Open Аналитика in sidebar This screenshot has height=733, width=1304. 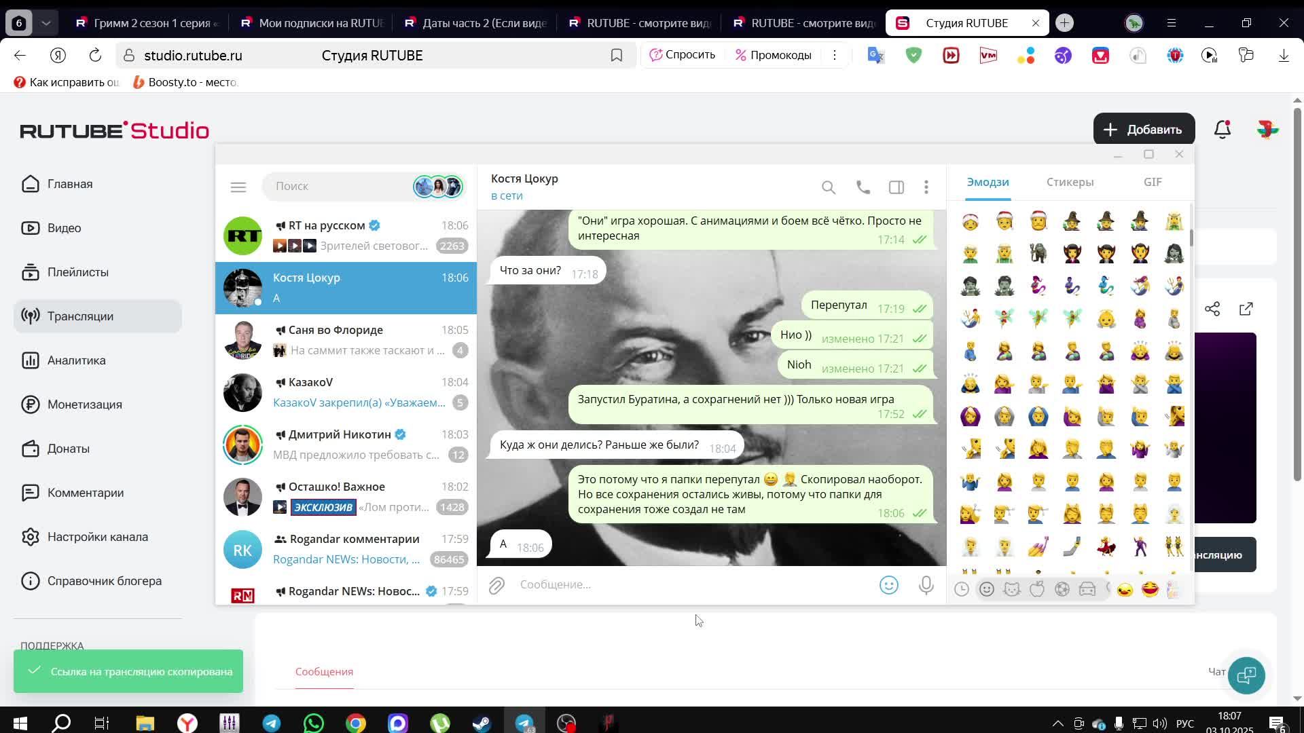(x=76, y=360)
